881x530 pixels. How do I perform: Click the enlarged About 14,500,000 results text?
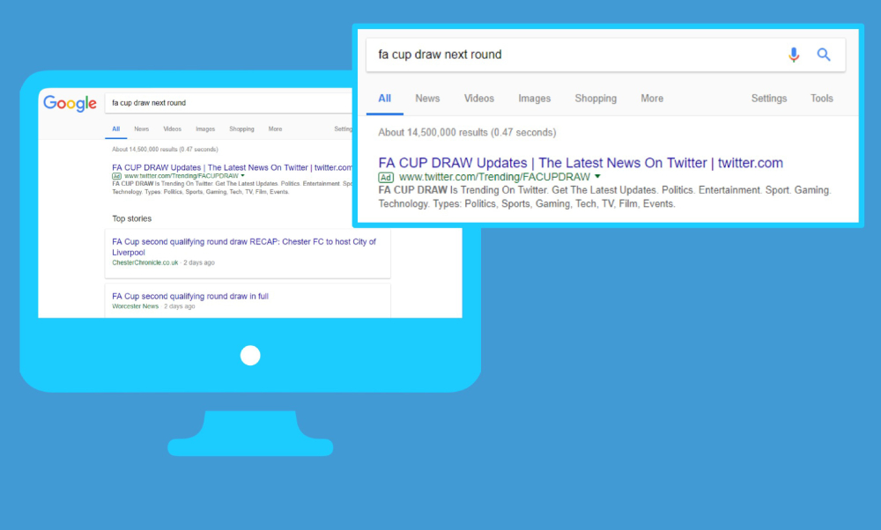[x=467, y=132]
